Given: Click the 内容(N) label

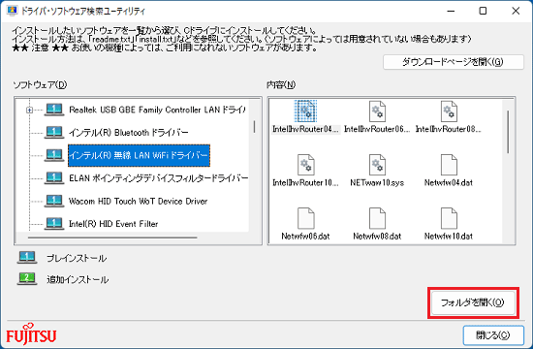Looking at the screenshot, I should click(281, 84).
